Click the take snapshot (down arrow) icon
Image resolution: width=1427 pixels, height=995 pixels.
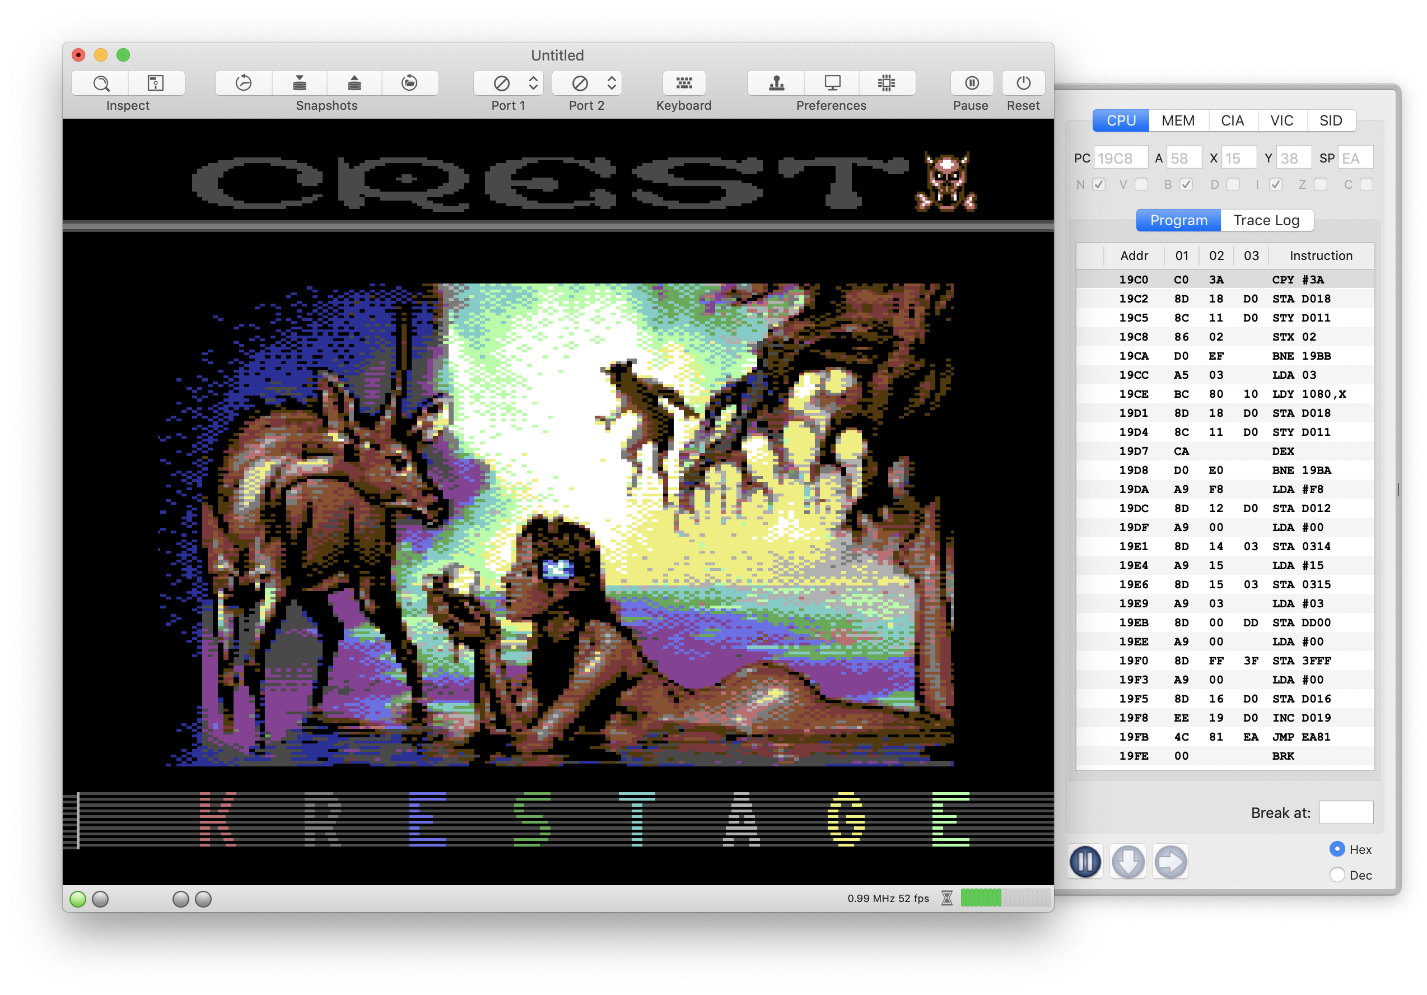(x=300, y=83)
